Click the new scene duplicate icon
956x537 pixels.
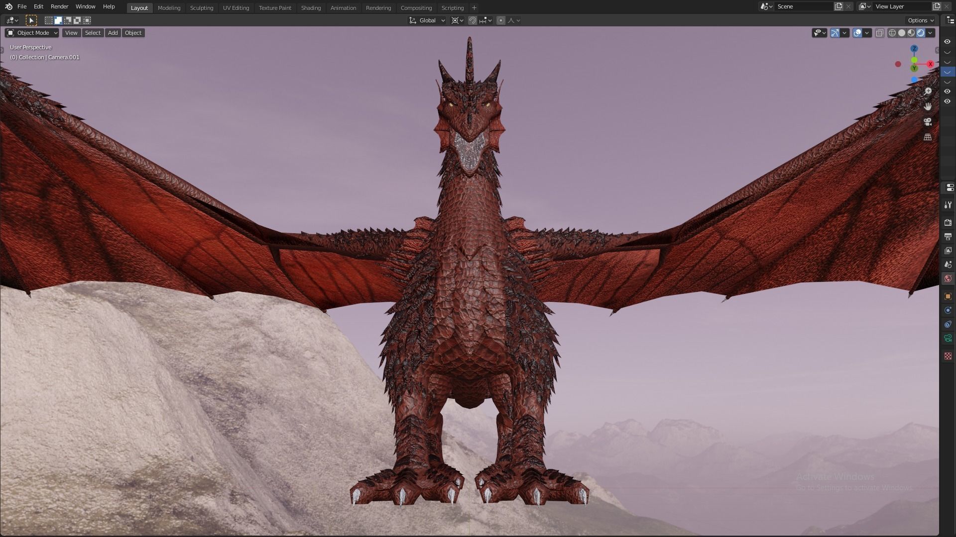(x=838, y=6)
